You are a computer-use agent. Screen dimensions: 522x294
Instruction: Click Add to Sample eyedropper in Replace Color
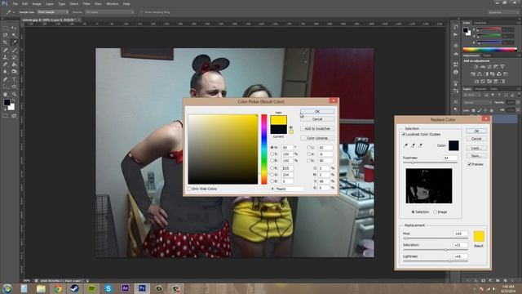pos(414,145)
